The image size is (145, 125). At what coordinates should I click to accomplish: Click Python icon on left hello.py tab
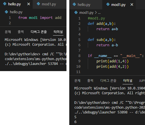pyautogui.click(x=5, y=4)
